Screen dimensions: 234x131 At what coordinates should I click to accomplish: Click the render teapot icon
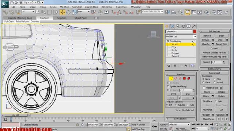(226, 12)
